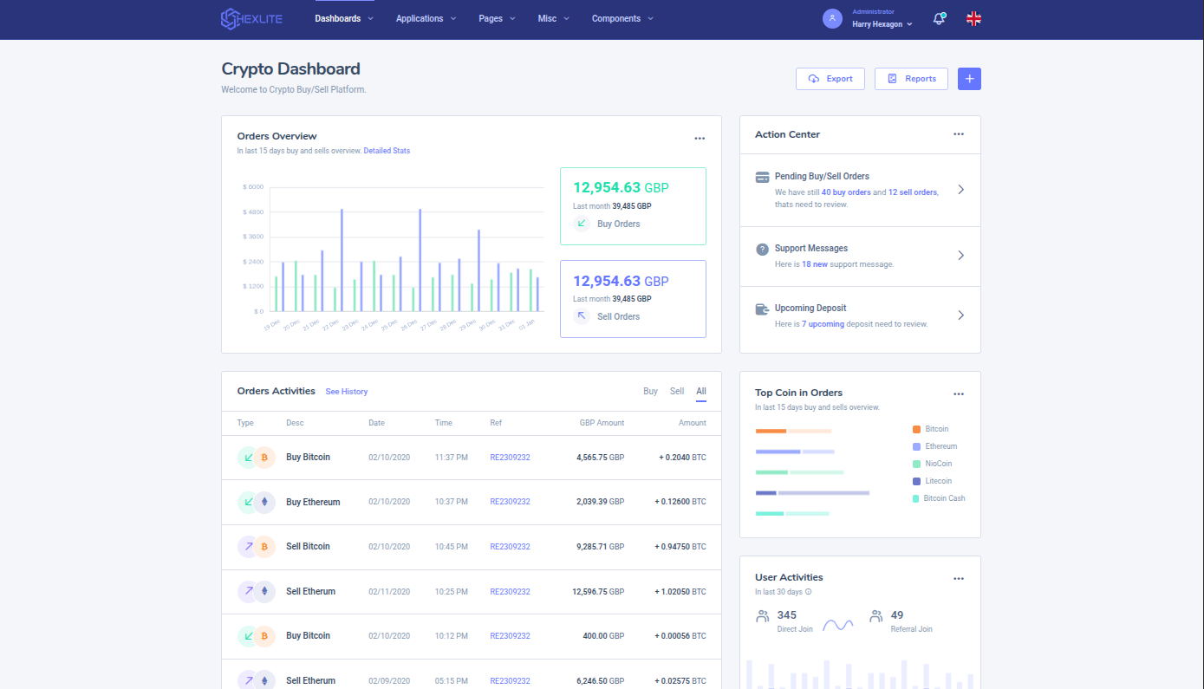Viewport: 1204px width, 689px height.
Task: Click the blue plus add button
Action: pos(969,79)
